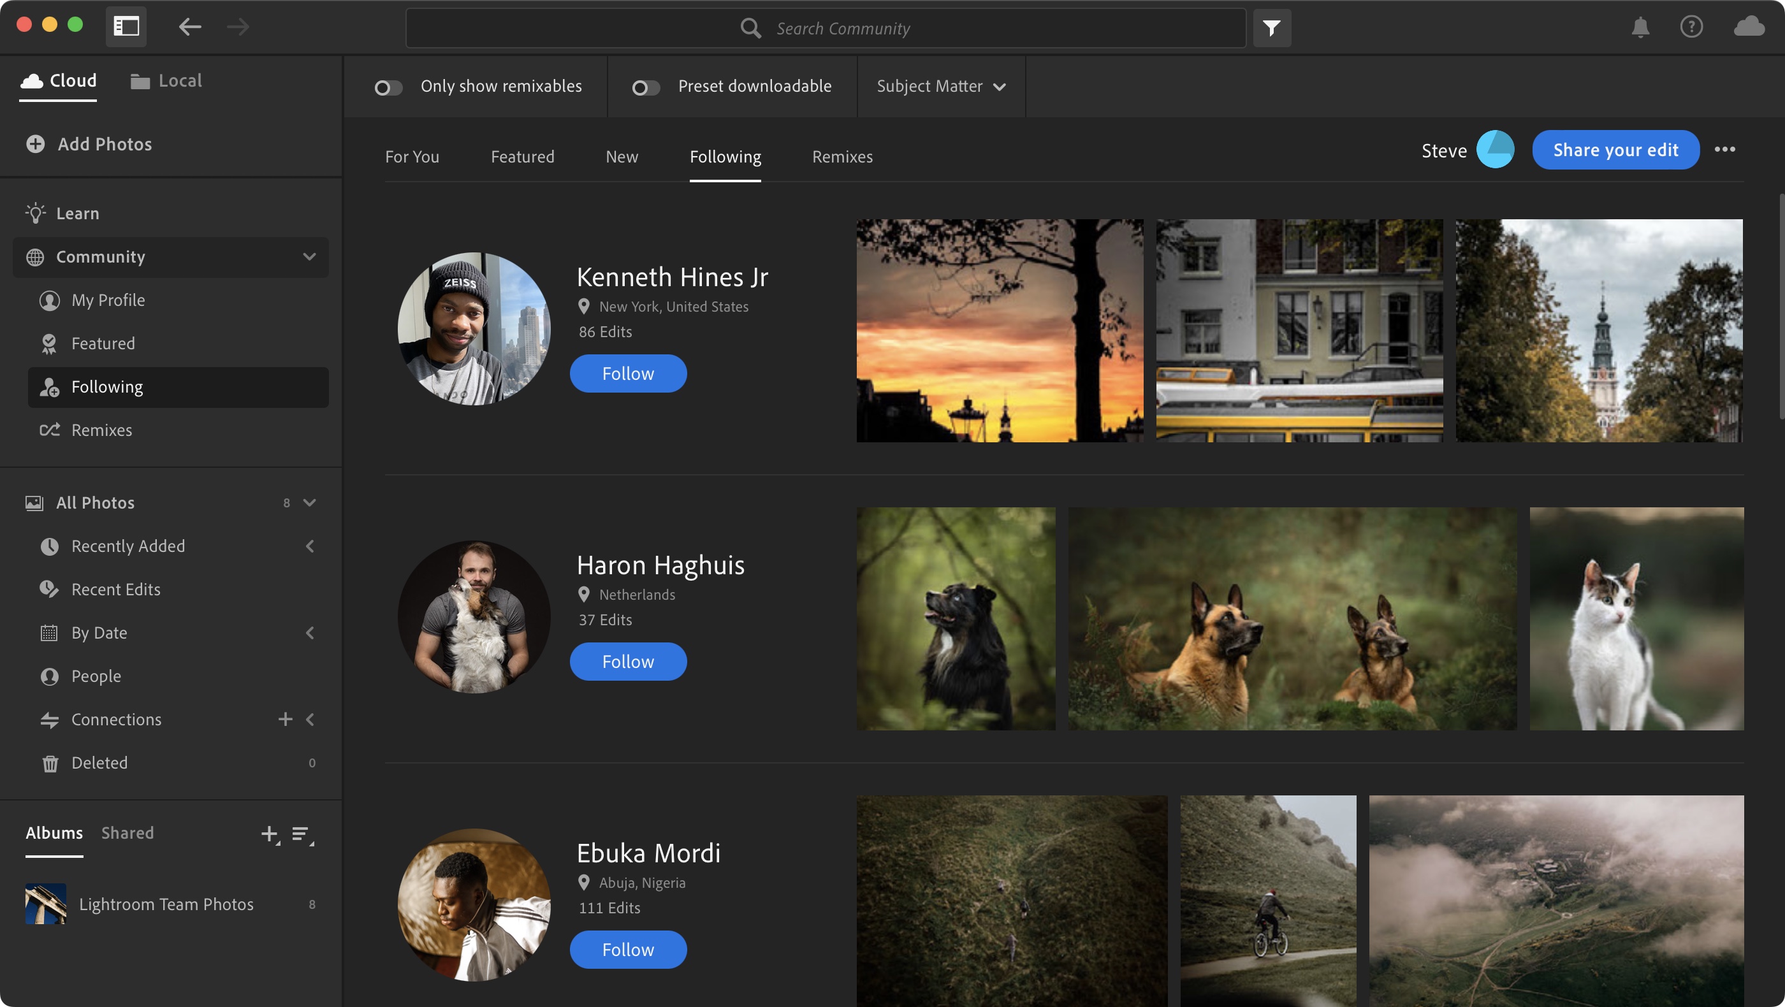
Task: Open the Subject Matter dropdown
Action: click(940, 87)
